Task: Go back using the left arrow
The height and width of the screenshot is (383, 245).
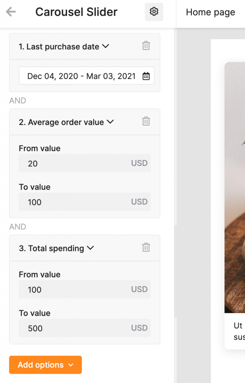Action: click(x=11, y=12)
